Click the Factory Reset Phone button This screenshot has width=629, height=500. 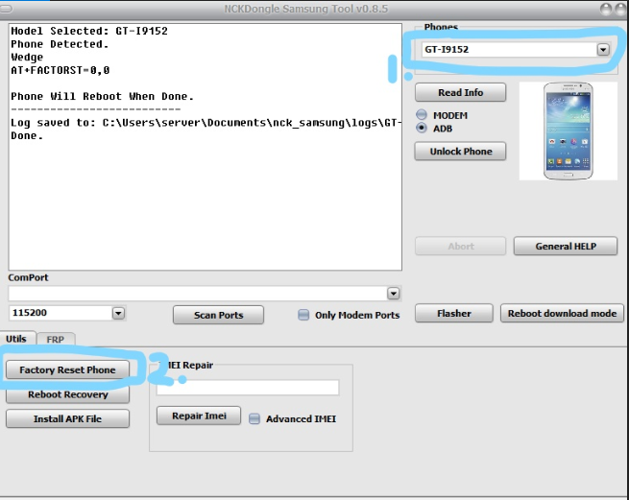pos(67,369)
